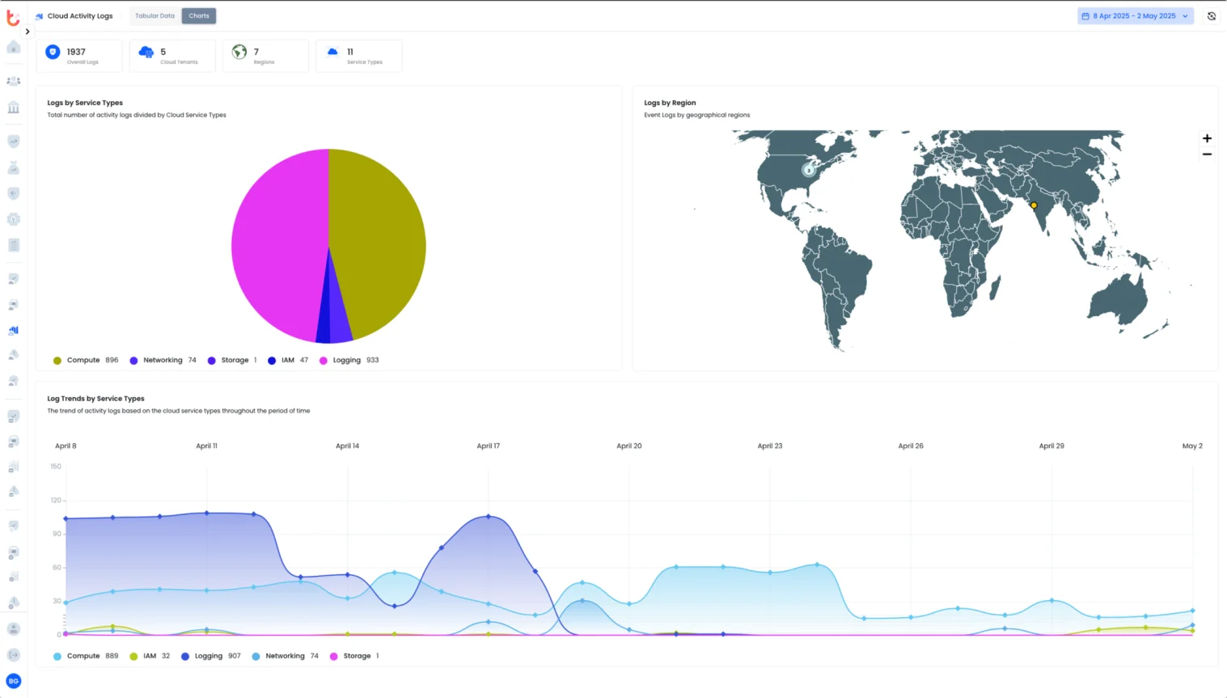Open the BG user avatar at bottom left
The height and width of the screenshot is (698, 1227).
point(13,681)
